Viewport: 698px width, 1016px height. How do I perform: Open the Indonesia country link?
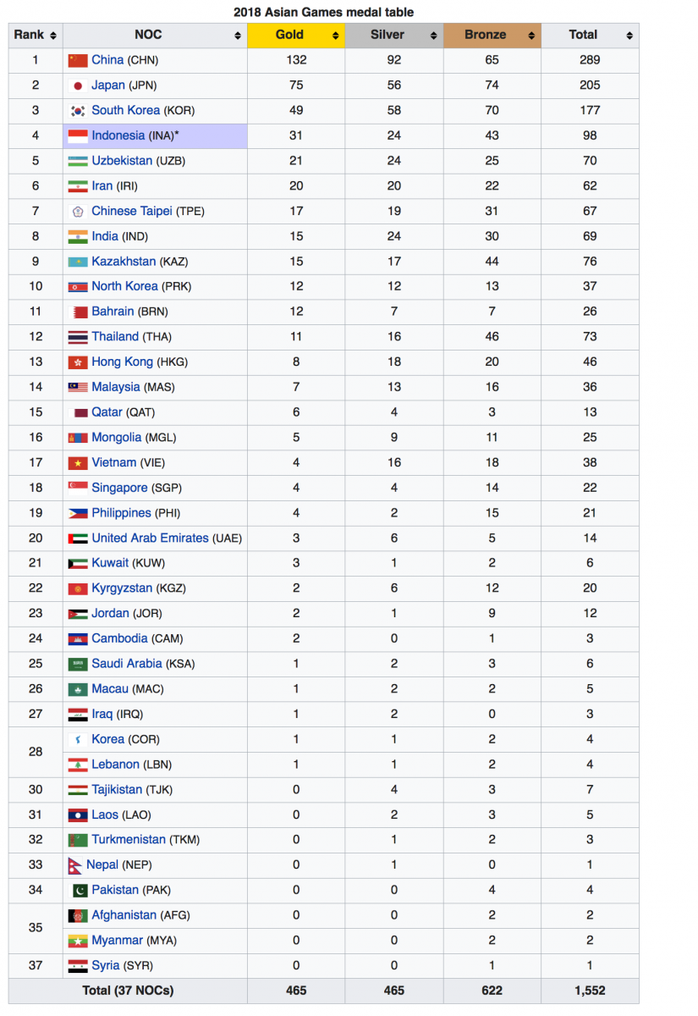click(118, 135)
